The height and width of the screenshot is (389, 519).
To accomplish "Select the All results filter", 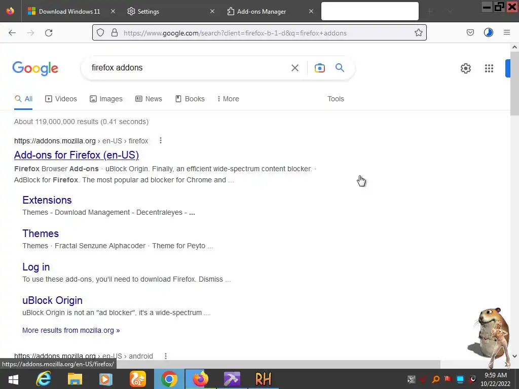I will pyautogui.click(x=23, y=99).
